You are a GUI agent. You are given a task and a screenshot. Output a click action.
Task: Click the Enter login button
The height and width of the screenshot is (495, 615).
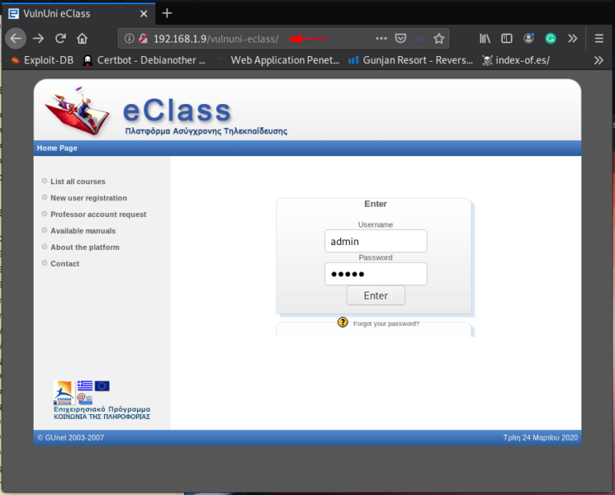pos(376,296)
